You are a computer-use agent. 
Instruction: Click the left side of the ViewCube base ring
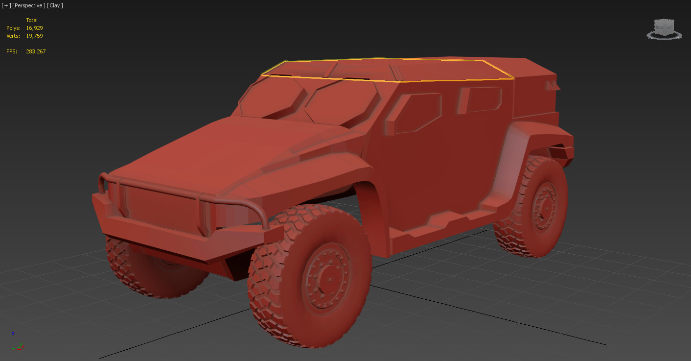tap(648, 35)
